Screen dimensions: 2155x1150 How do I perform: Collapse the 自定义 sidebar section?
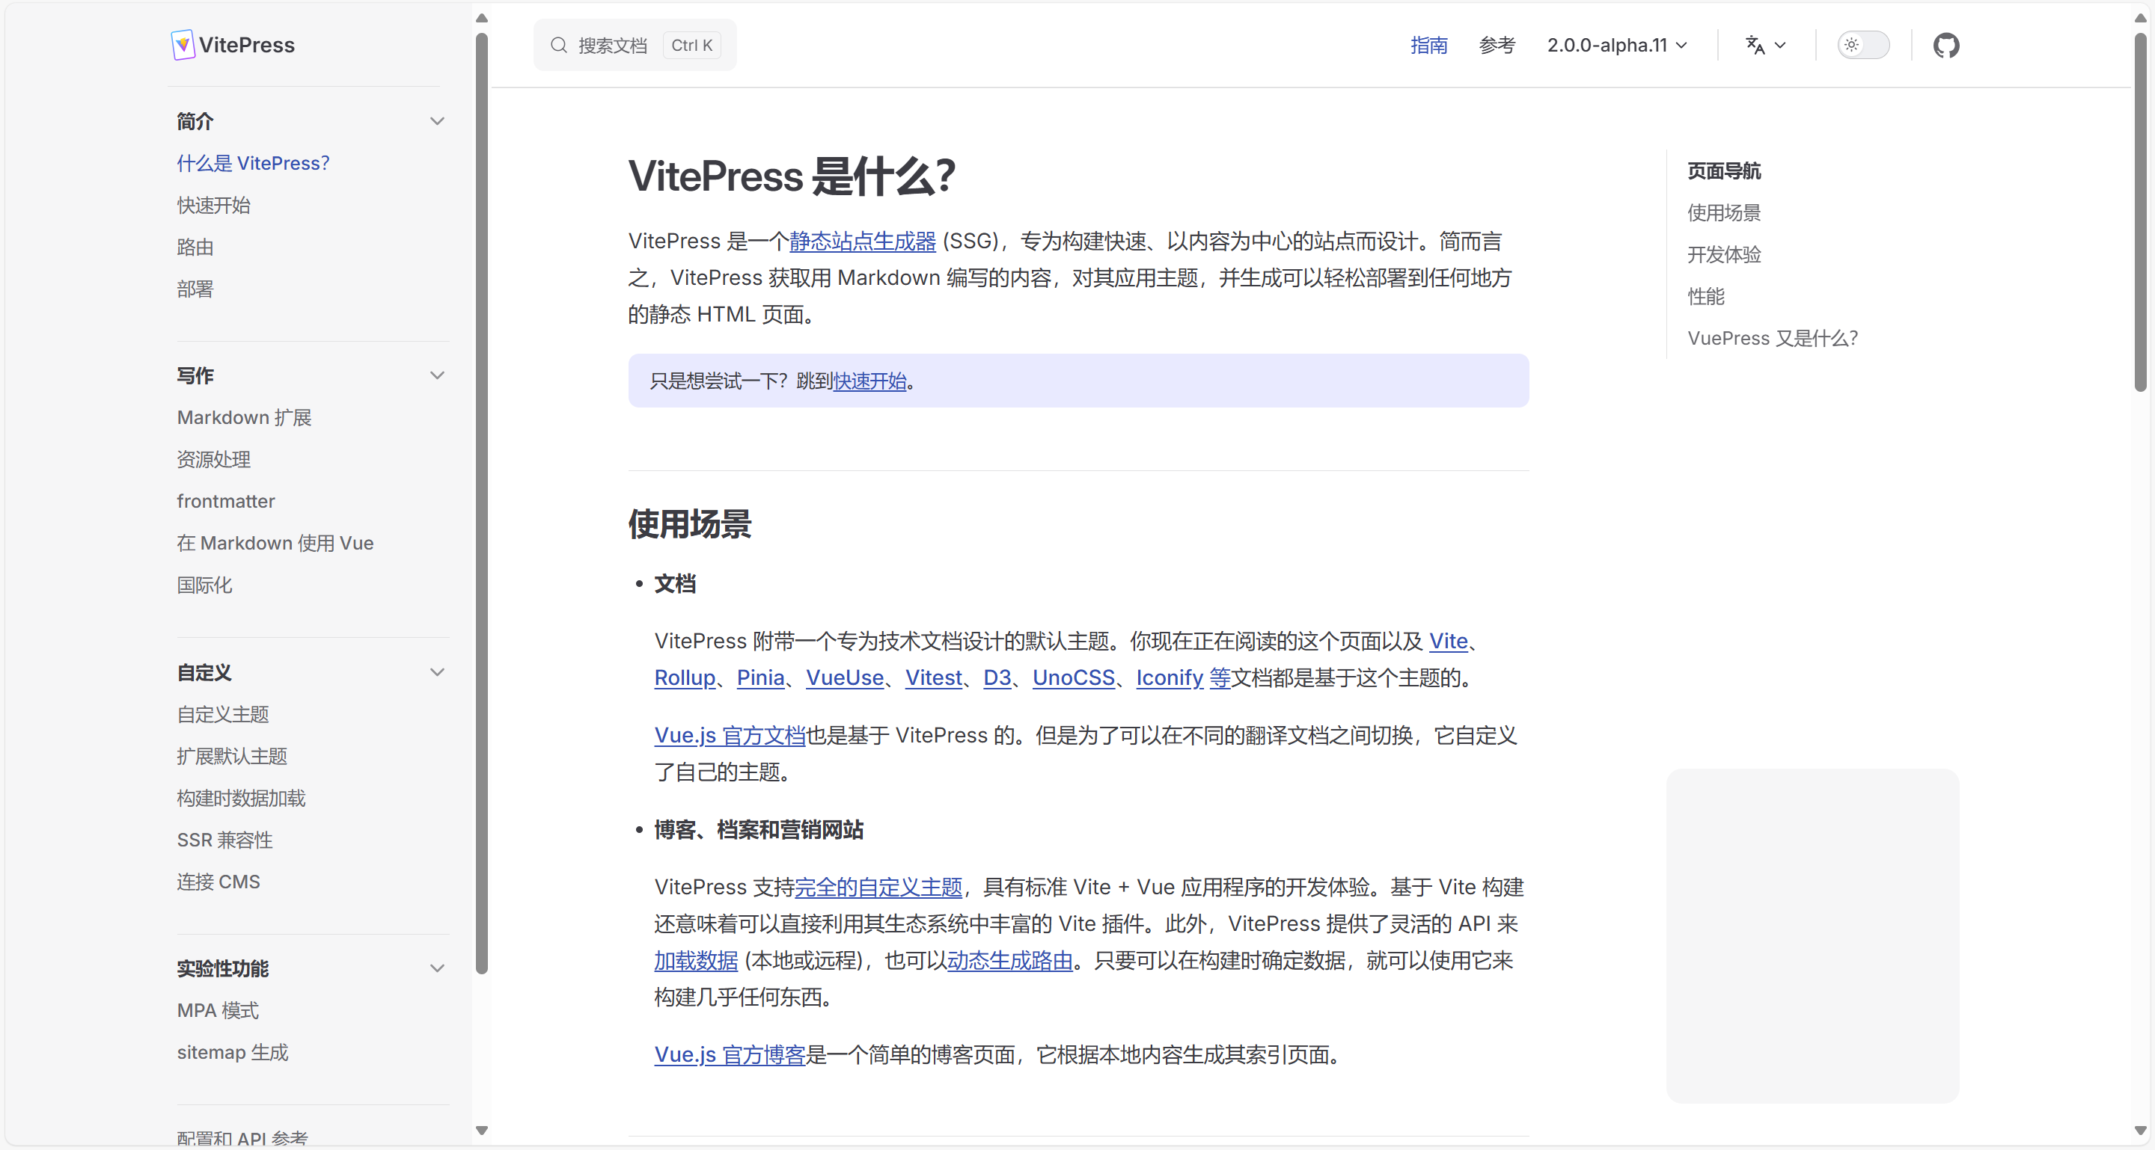437,672
